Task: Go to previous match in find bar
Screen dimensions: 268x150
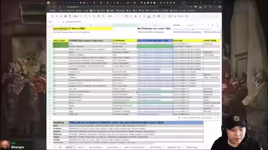Action: 198,25
